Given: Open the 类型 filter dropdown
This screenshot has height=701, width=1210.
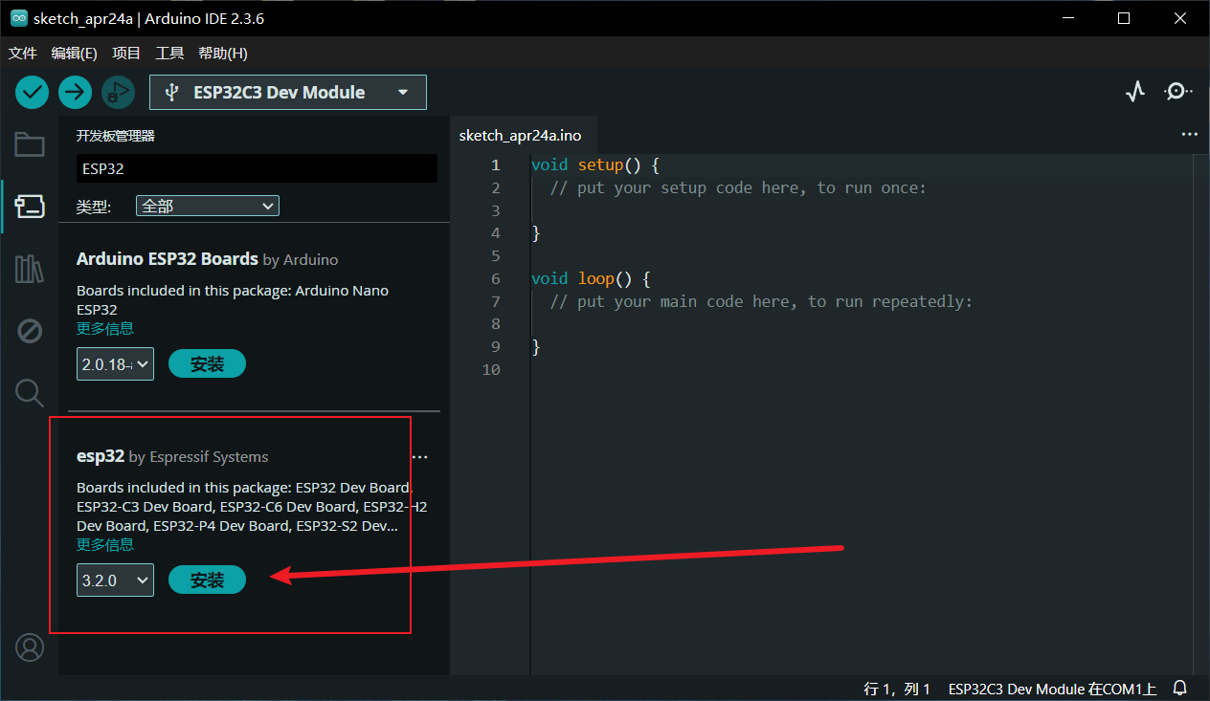Looking at the screenshot, I should click(x=207, y=206).
